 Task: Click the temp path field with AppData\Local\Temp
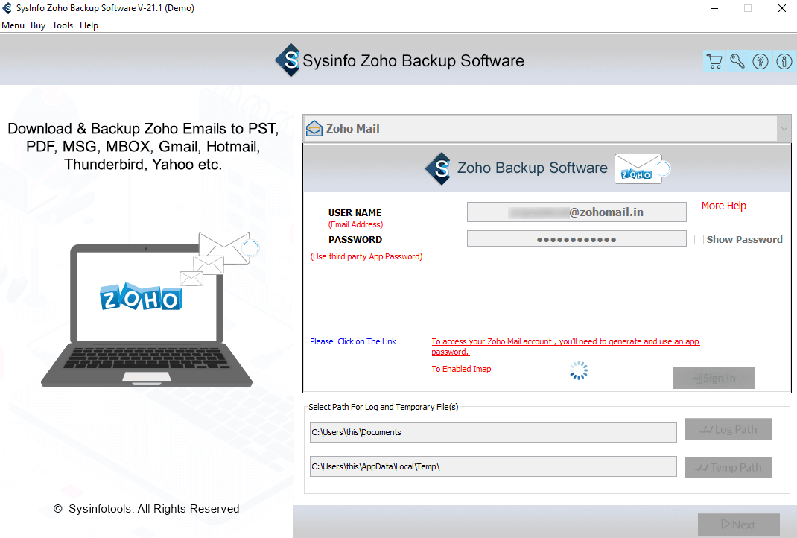click(493, 466)
